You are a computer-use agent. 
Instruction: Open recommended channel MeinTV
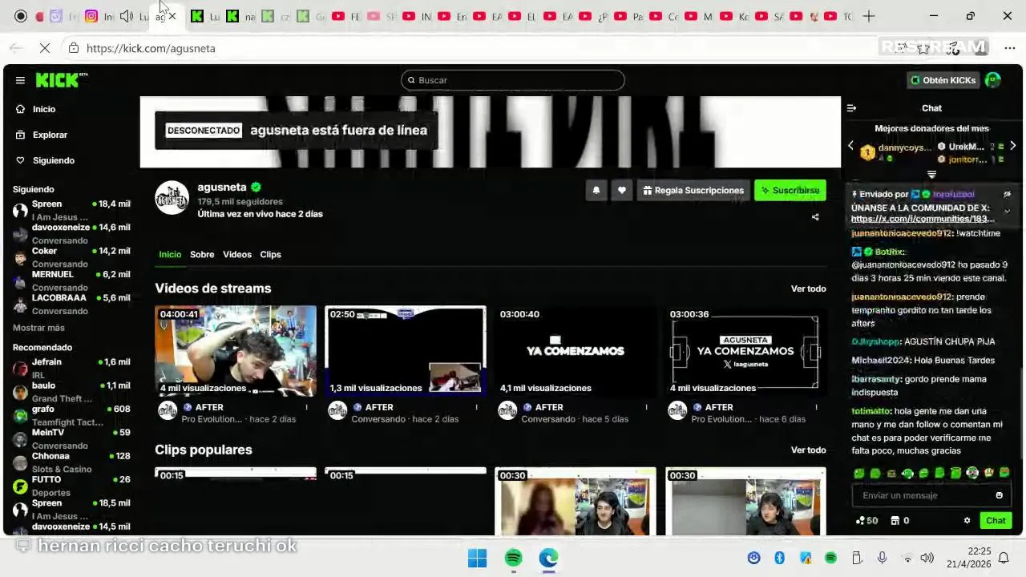point(71,438)
